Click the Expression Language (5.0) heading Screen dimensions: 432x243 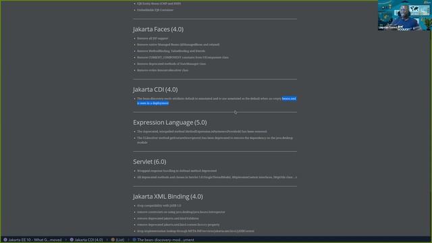(x=169, y=122)
